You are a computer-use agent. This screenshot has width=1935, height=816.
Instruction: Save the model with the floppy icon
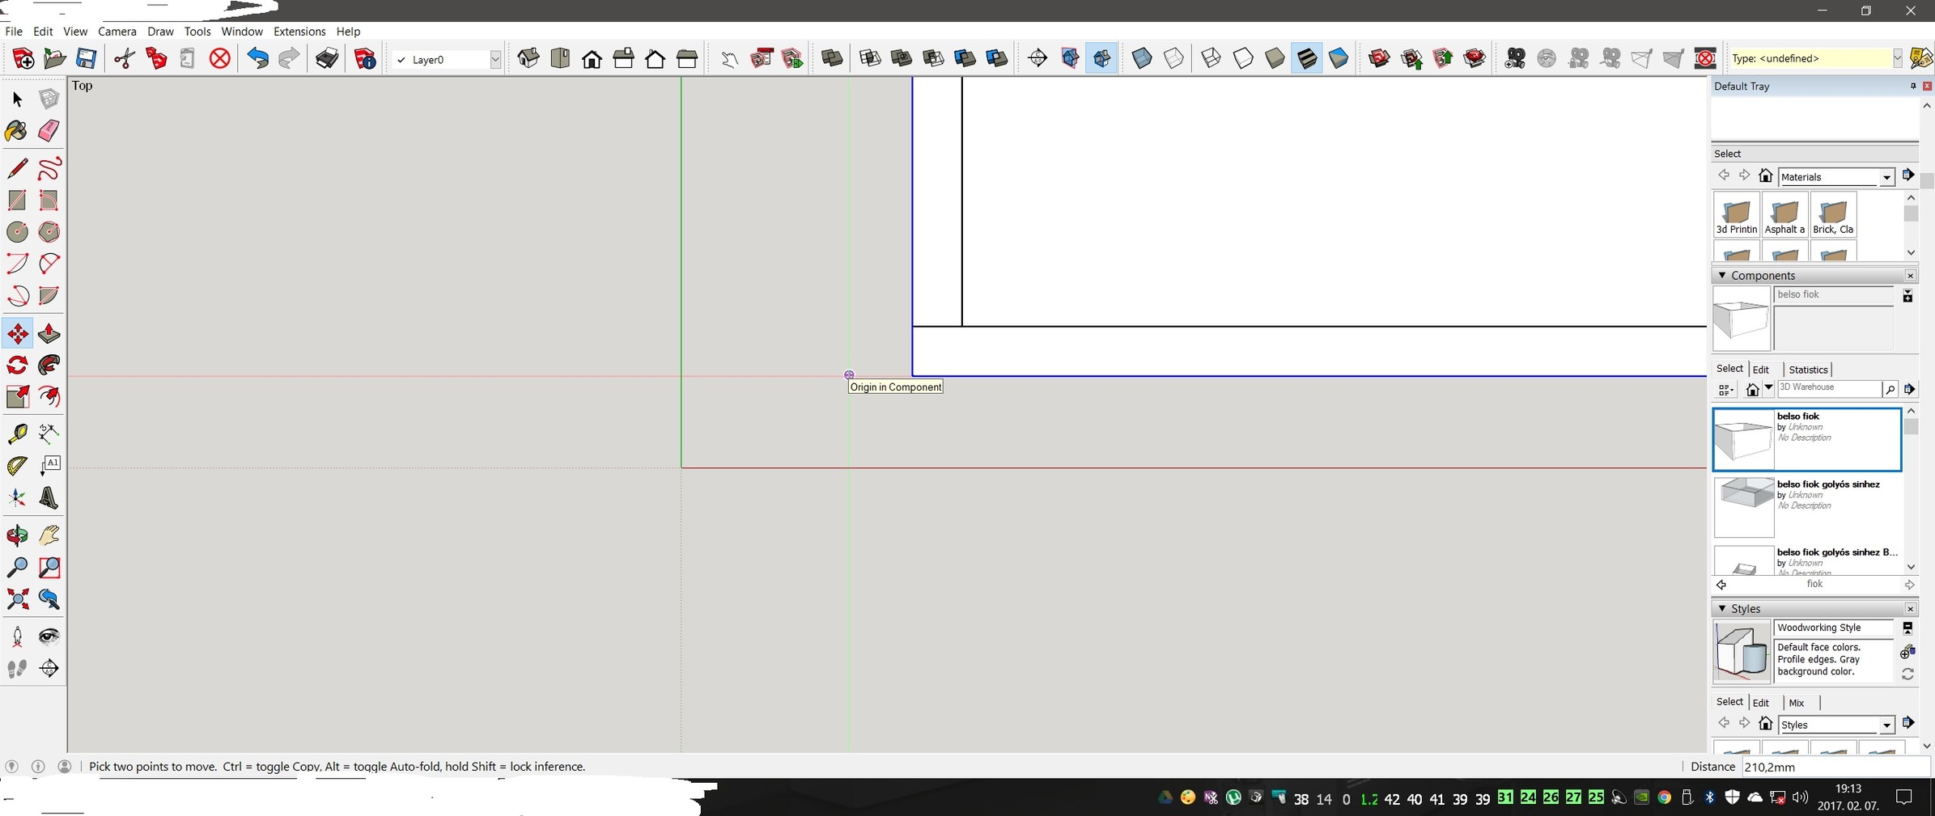[x=86, y=58]
